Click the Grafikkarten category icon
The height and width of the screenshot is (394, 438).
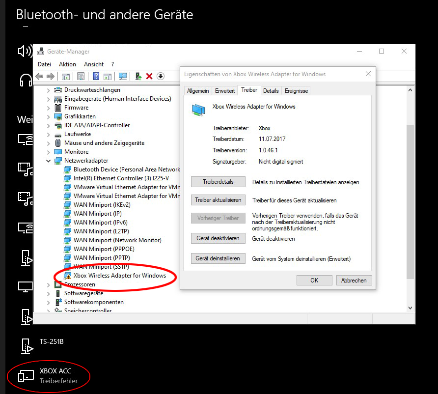(58, 116)
